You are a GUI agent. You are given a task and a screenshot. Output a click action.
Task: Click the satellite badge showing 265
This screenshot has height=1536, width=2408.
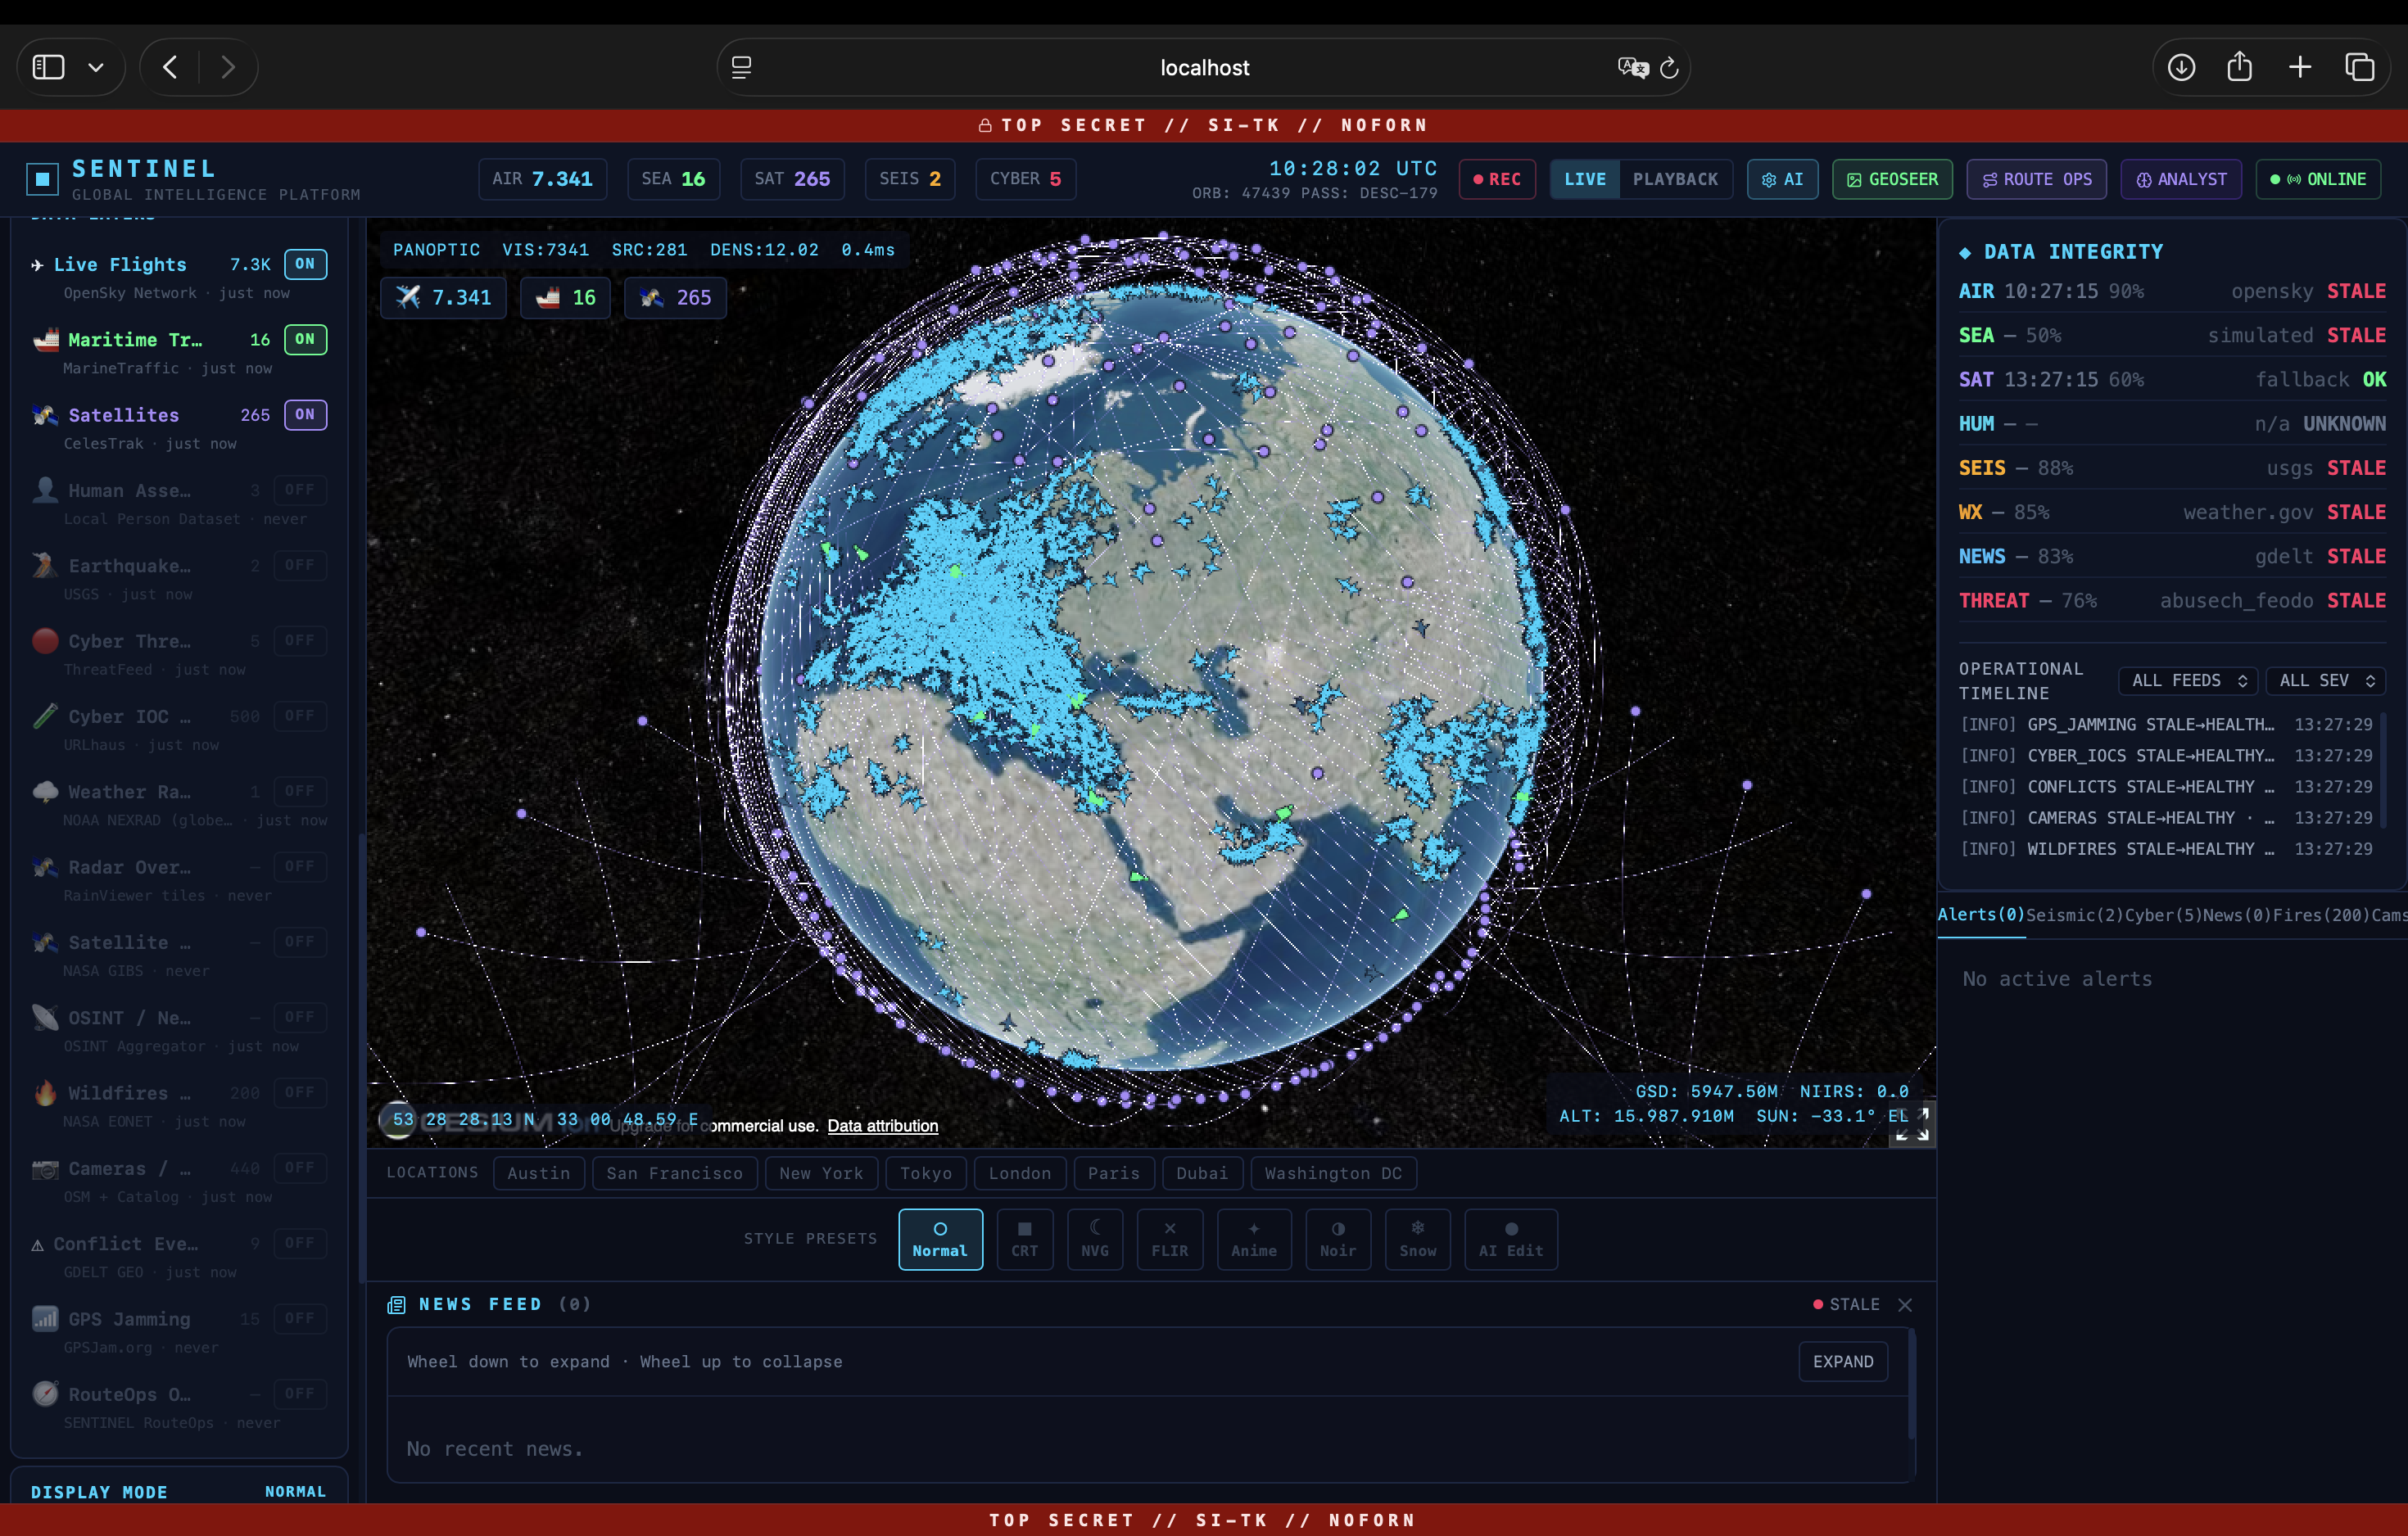click(675, 297)
